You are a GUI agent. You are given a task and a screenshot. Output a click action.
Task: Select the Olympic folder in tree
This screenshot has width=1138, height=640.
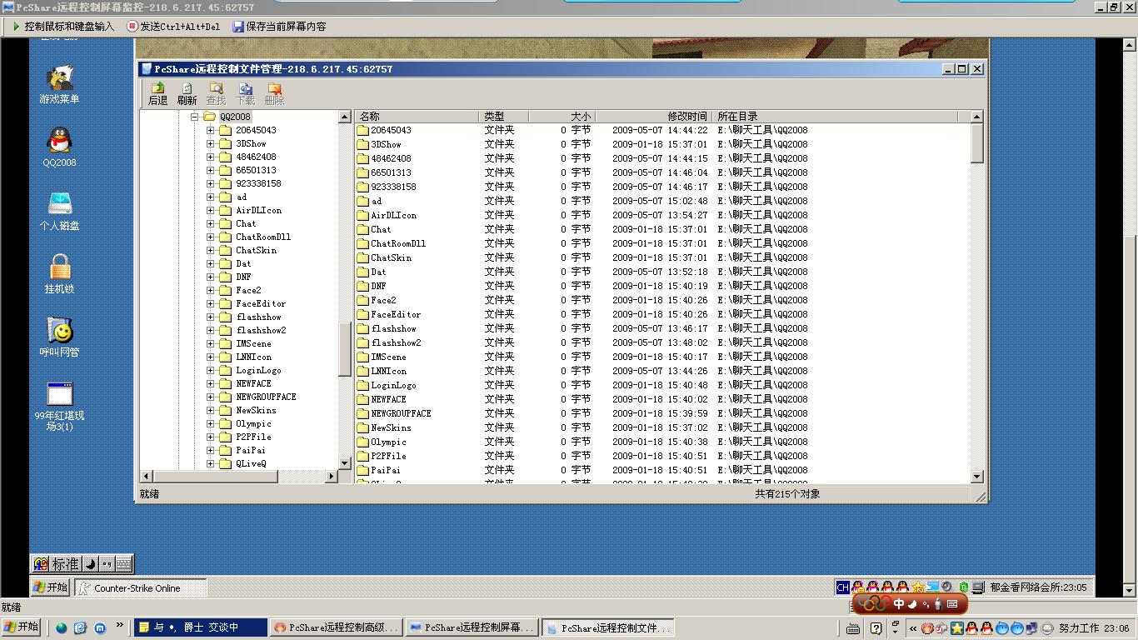click(x=253, y=423)
